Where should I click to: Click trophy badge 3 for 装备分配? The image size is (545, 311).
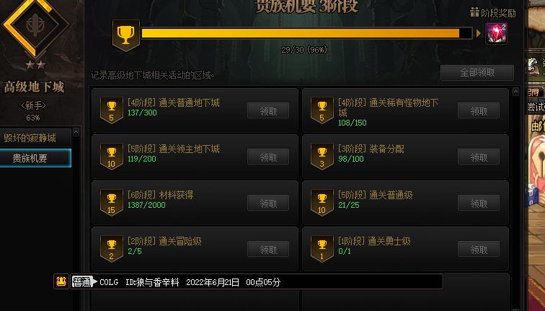[x=322, y=156]
